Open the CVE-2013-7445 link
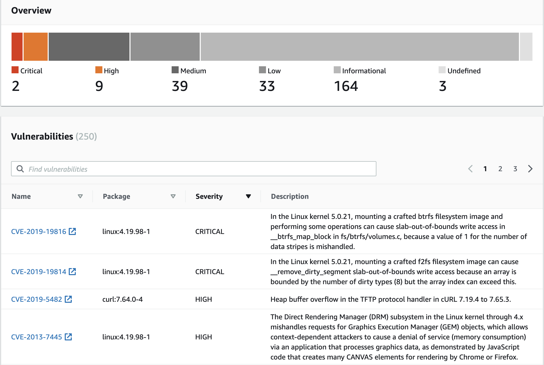 click(x=37, y=337)
